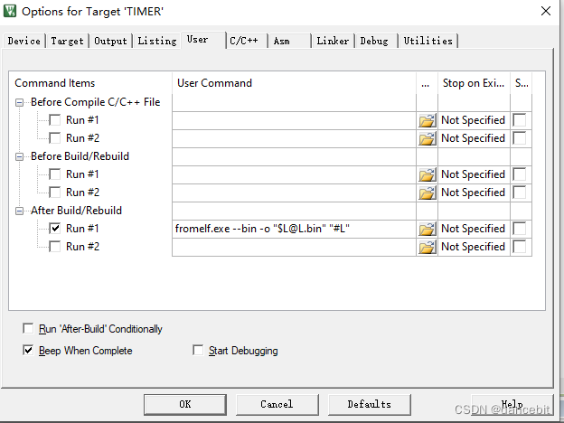
Task: Collapse Before Compile C/C++ File group
Action: 19,103
